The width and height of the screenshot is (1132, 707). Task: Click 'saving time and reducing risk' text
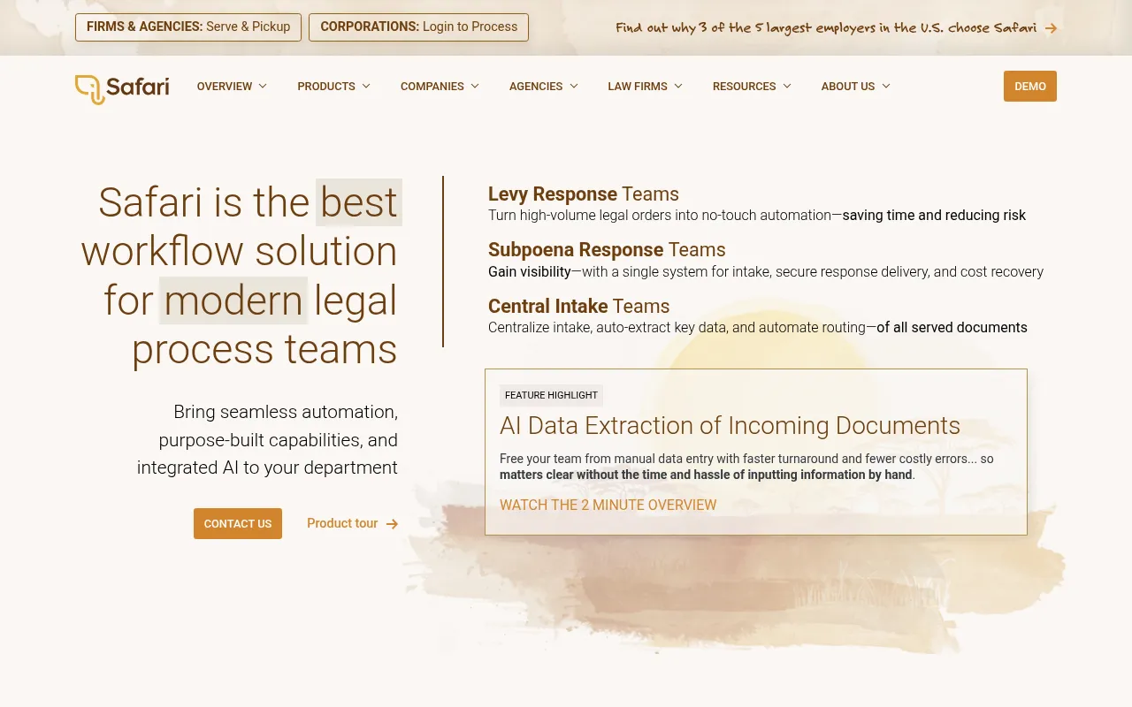pyautogui.click(x=934, y=216)
